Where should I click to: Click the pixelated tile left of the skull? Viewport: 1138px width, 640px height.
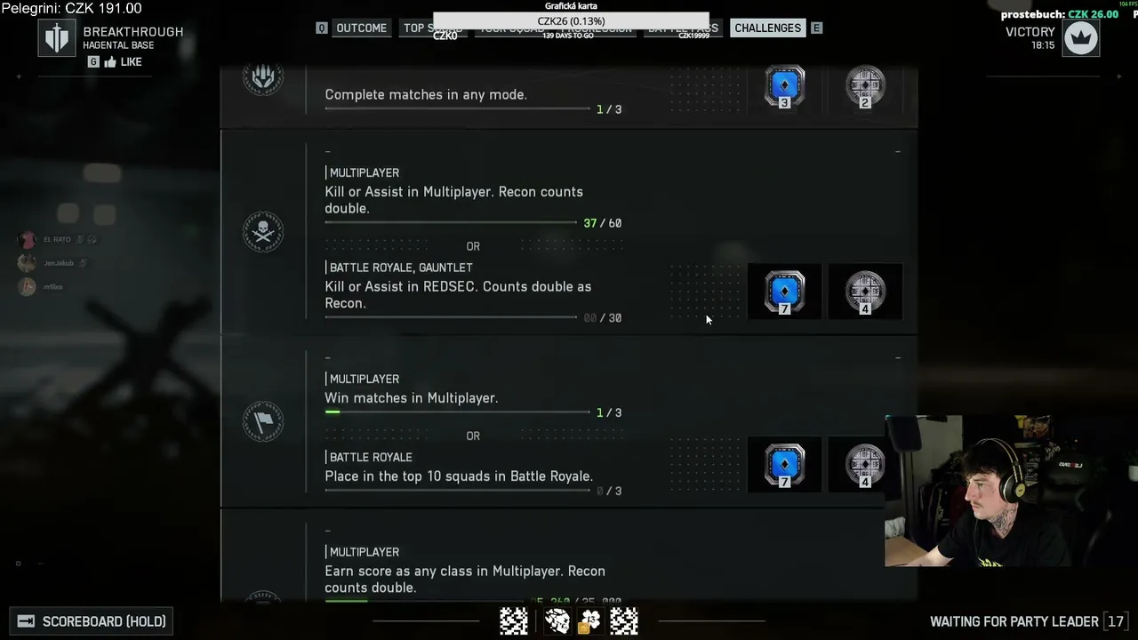pos(514,620)
